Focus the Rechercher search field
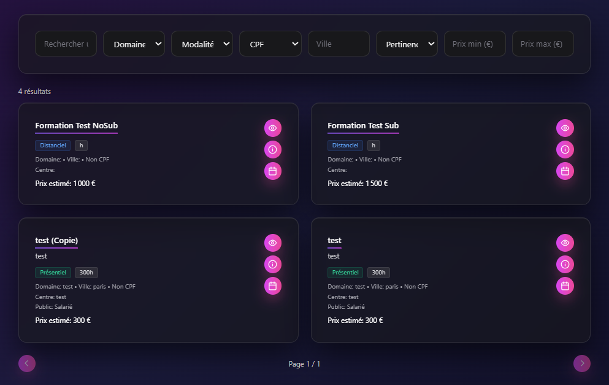Viewport: 609px width, 385px height. 66,44
